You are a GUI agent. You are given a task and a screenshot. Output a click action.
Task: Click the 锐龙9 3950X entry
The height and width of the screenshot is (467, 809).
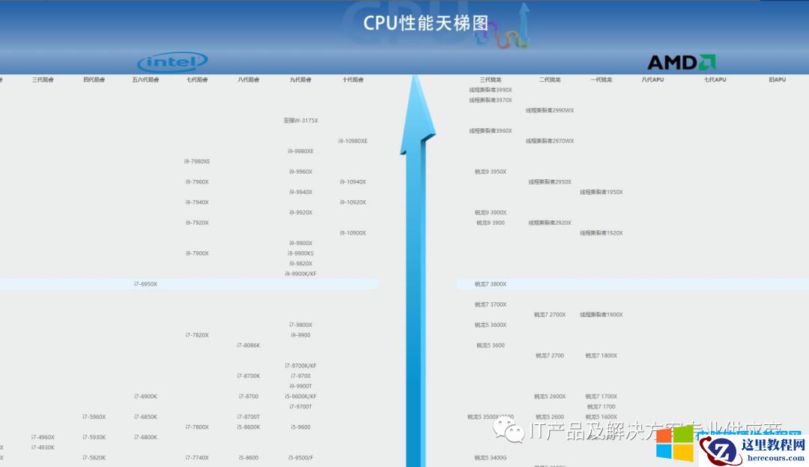point(491,172)
